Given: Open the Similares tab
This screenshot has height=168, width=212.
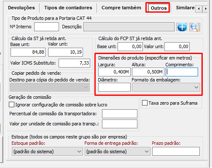Looking at the screenshot, I should [185, 8].
